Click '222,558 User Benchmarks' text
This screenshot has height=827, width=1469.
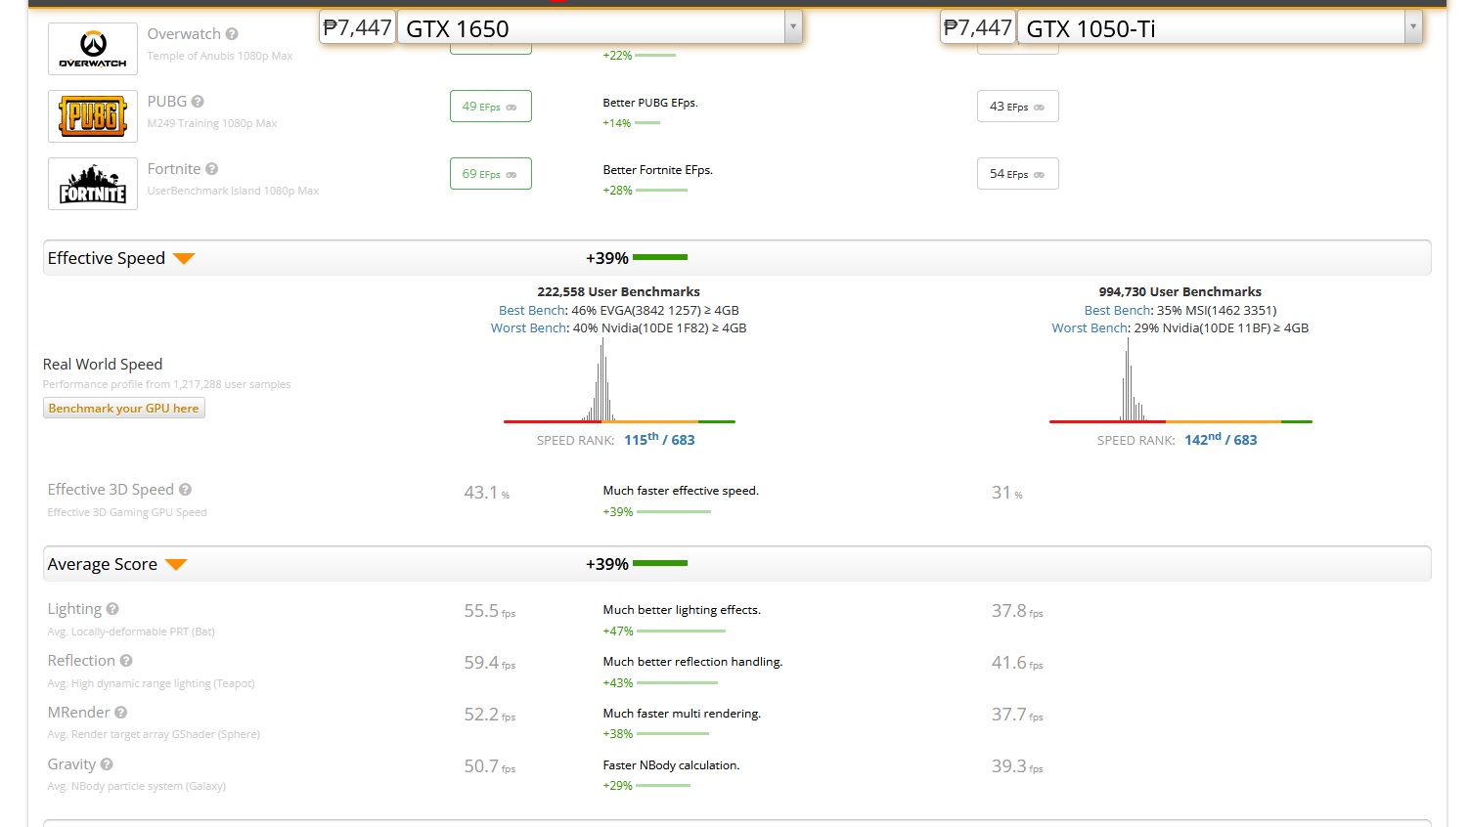click(619, 291)
